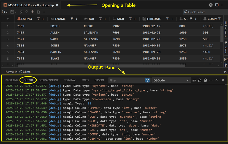Open ENAME column options menu
Image resolution: width=228 pixels, height=144 pixels.
[x=77, y=19]
